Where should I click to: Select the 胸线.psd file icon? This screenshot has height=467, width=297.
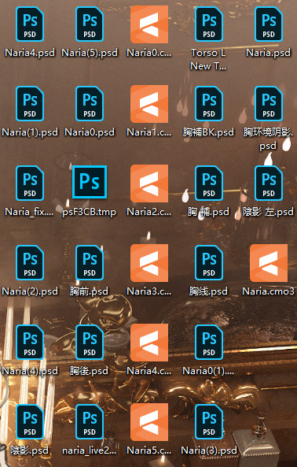tap(209, 263)
